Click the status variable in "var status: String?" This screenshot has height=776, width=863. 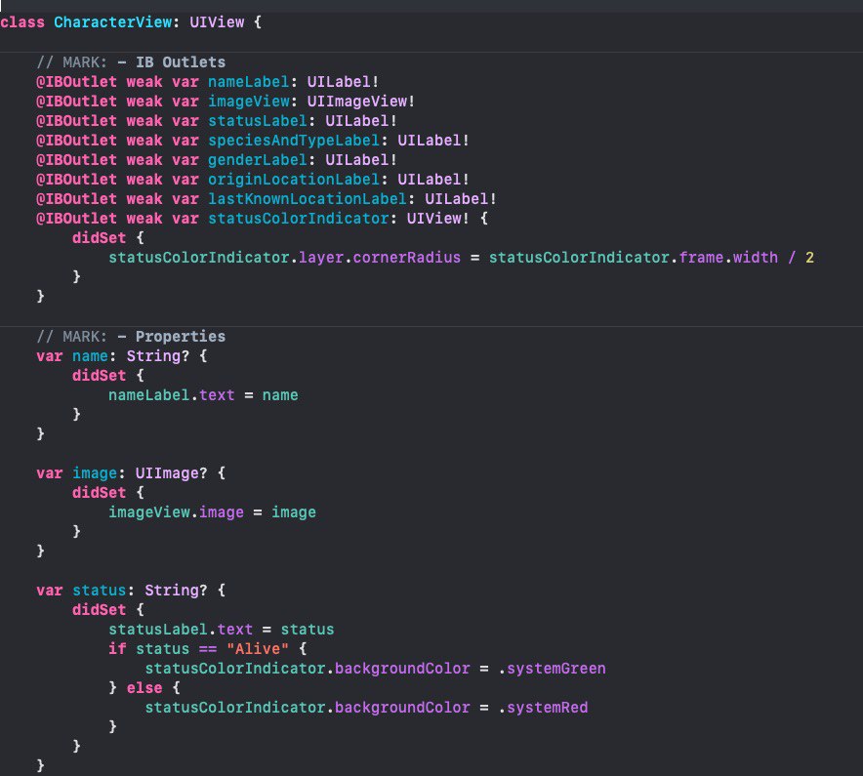(x=99, y=591)
